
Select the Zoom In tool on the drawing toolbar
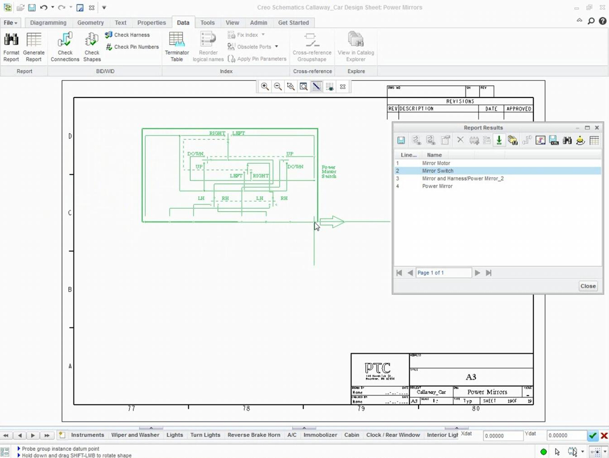(x=264, y=86)
